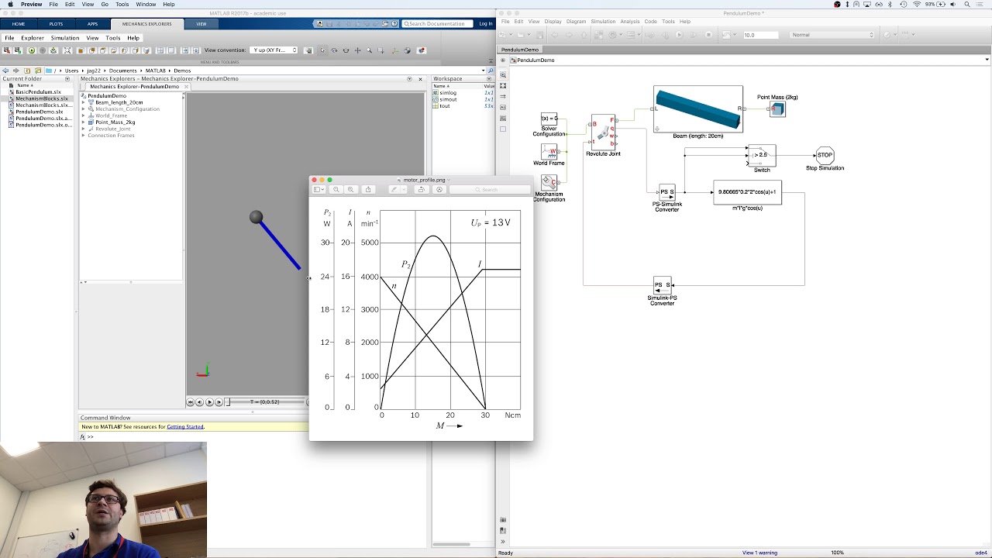
Task: Go back in MATLAB folder navigation
Action: click(x=5, y=71)
